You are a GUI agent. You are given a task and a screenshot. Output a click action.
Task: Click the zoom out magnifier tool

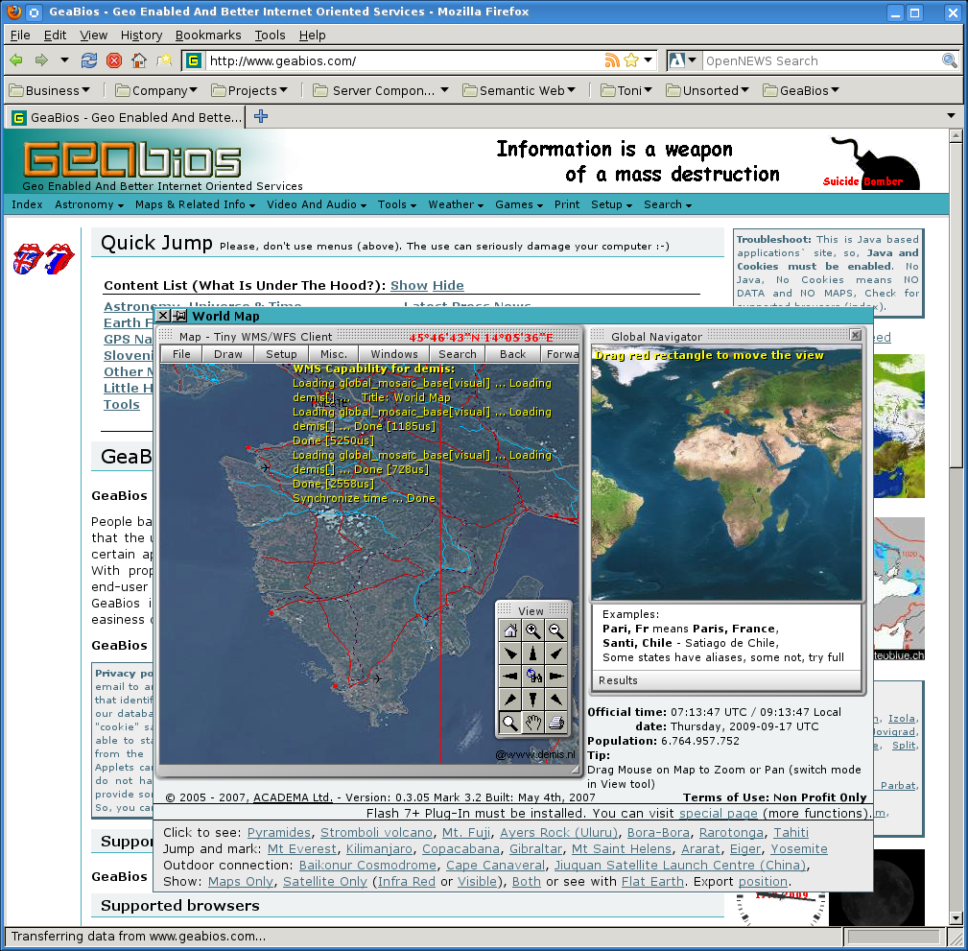point(555,630)
